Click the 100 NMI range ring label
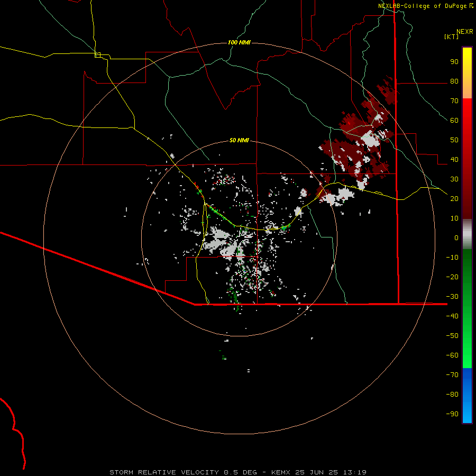476x476 pixels. click(x=239, y=42)
